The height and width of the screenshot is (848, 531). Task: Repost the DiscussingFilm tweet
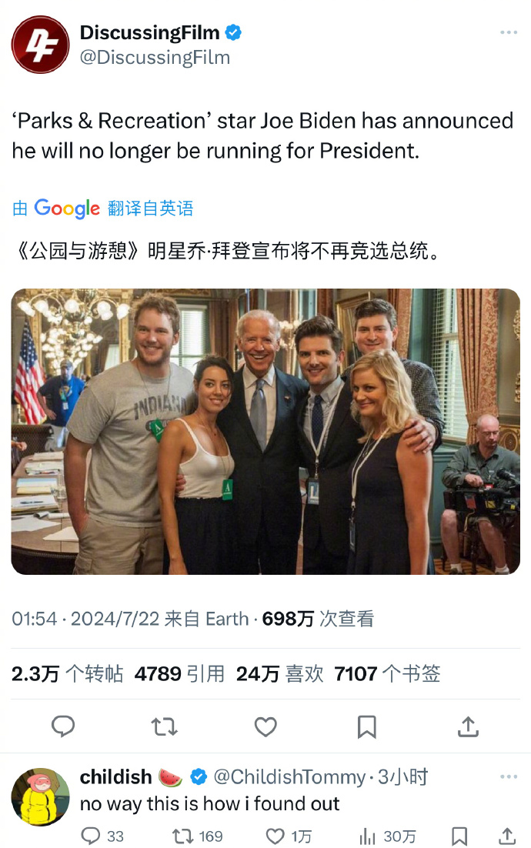[x=164, y=726]
